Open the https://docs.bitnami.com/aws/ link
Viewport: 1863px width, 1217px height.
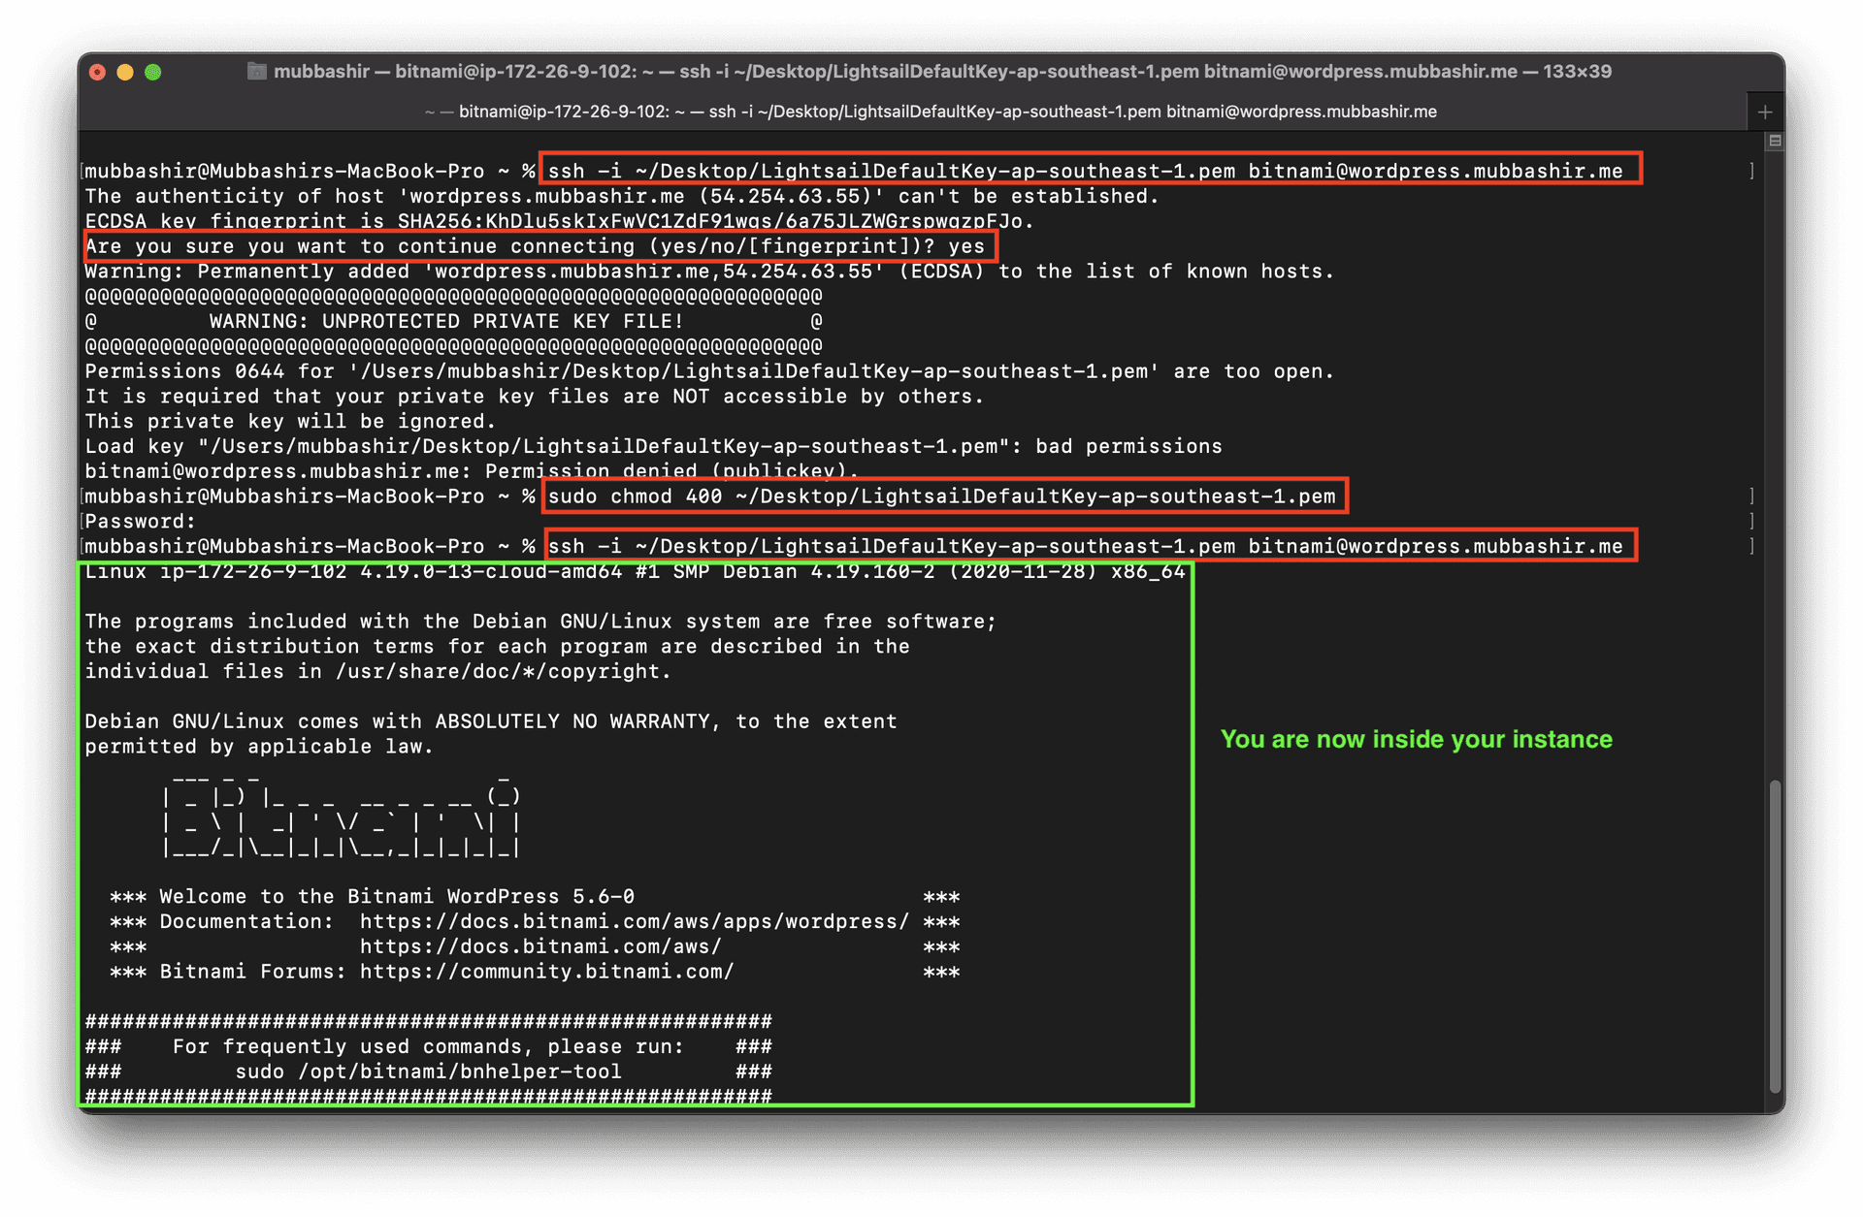pyautogui.click(x=540, y=947)
